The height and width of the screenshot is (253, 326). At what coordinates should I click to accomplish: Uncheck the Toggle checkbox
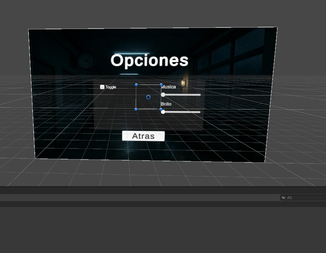(102, 87)
